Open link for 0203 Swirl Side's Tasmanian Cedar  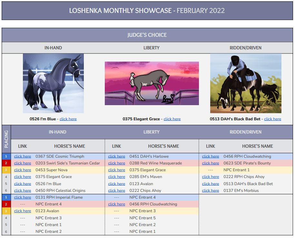click(x=22, y=163)
